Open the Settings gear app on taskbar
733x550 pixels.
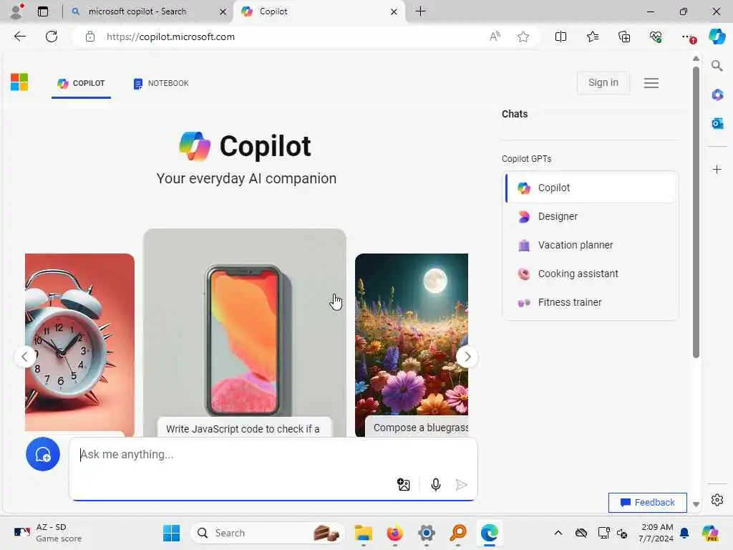pyautogui.click(x=427, y=533)
